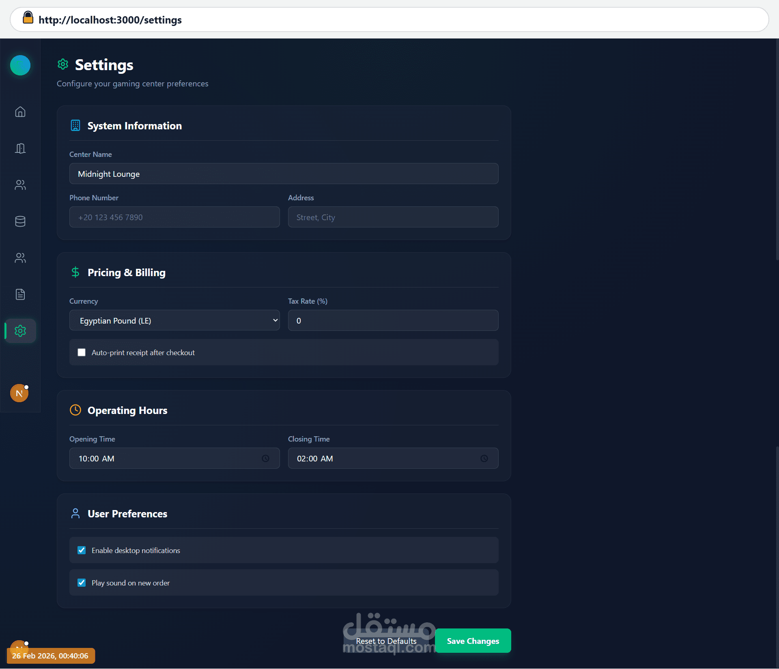Open the Closing Time clock picker
Viewport: 779px width, 669px height.
[x=484, y=459]
